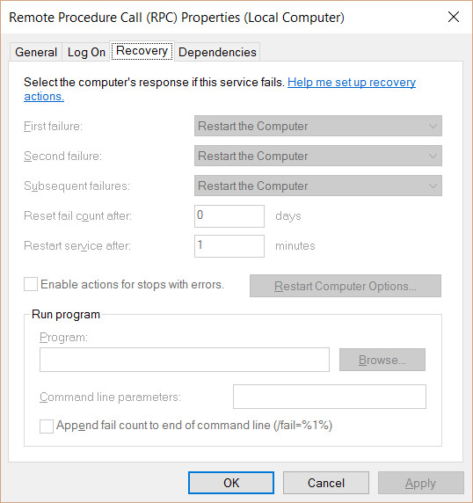The height and width of the screenshot is (503, 473).
Task: Close the RPC Properties dialog
Action: (454, 17)
